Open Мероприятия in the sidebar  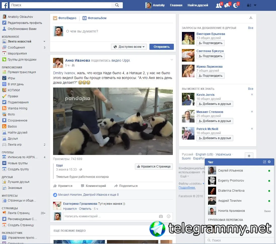(17, 54)
